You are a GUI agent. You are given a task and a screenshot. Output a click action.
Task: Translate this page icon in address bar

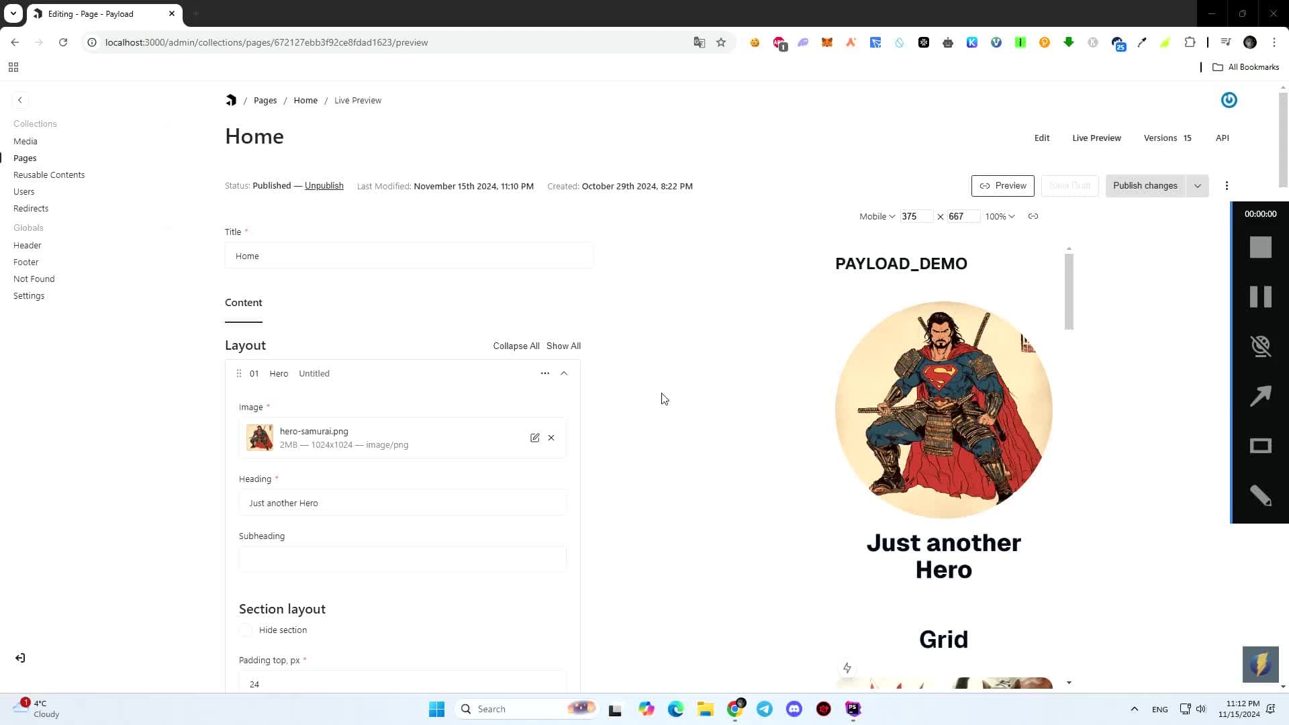(699, 42)
